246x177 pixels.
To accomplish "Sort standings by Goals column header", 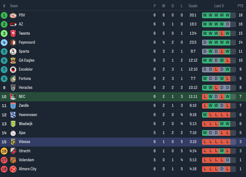I will pyautogui.click(x=193, y=6).
